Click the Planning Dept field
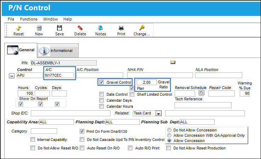Screen dimensions: 261x159 point(122,122)
